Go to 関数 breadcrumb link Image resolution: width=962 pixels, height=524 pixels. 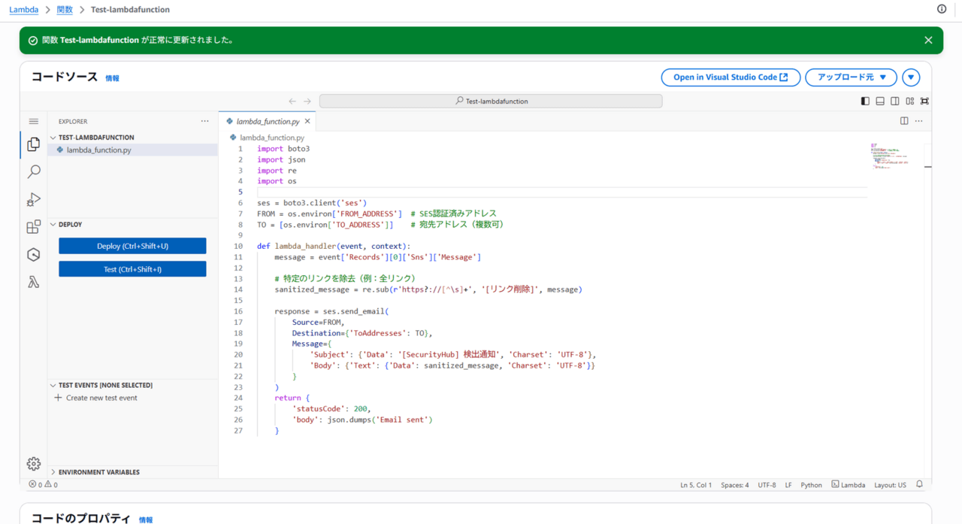point(65,10)
